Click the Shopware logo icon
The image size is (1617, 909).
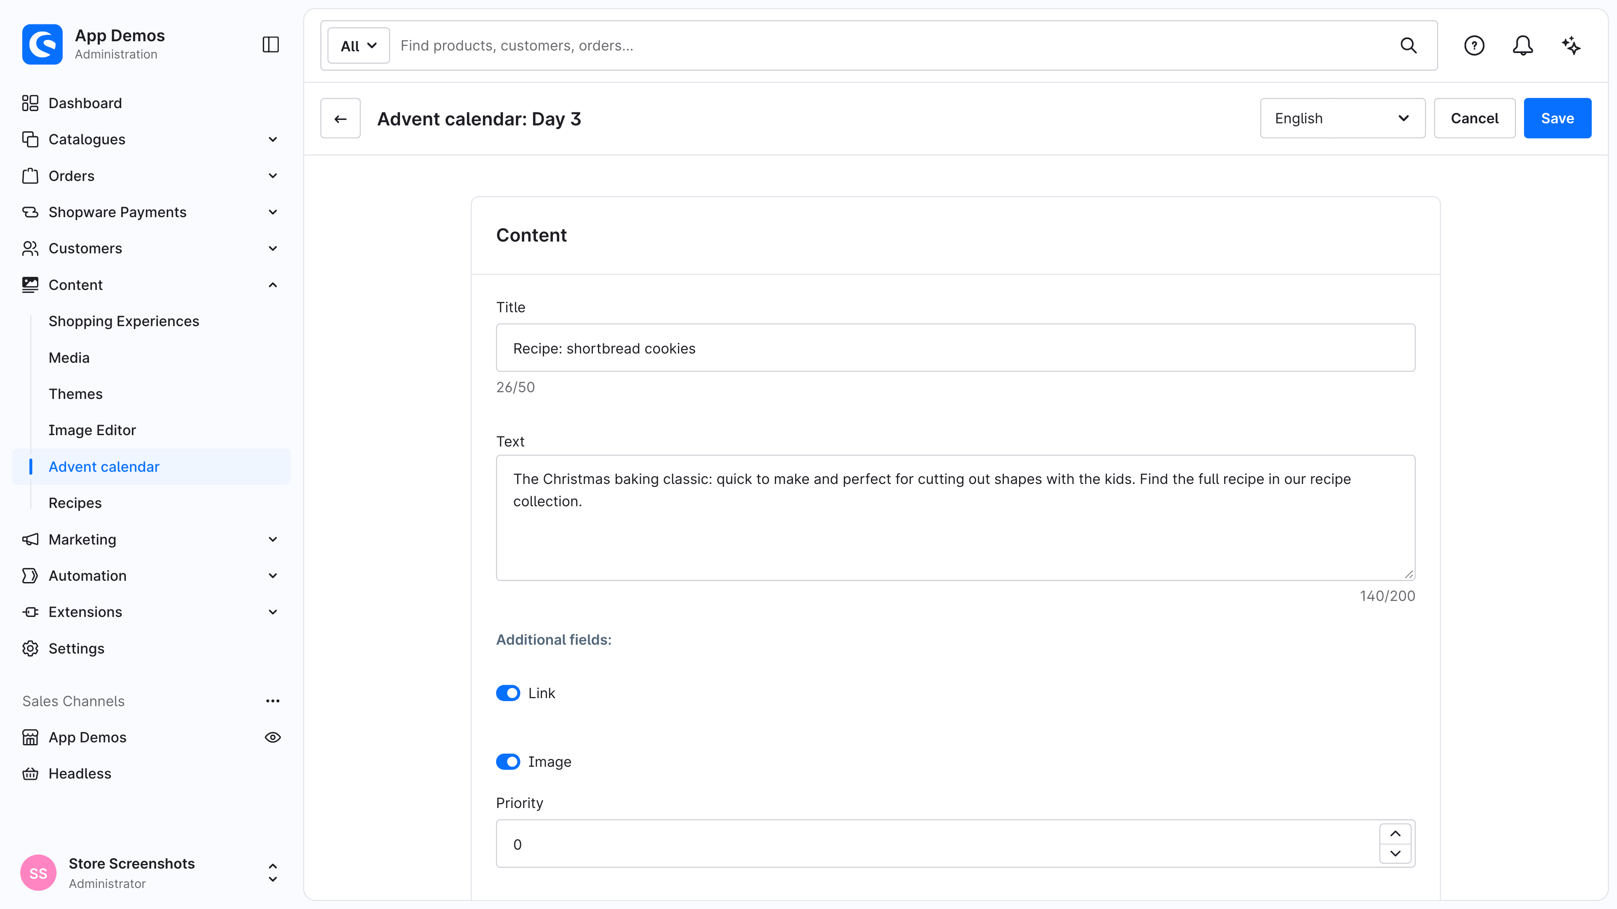[42, 45]
